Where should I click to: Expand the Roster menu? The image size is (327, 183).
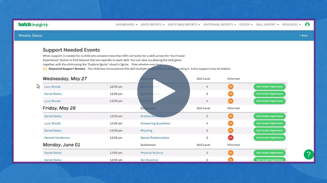[246, 25]
